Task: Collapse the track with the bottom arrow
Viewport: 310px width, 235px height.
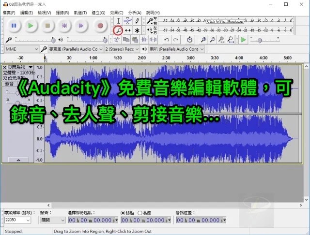Action: pos(18,160)
